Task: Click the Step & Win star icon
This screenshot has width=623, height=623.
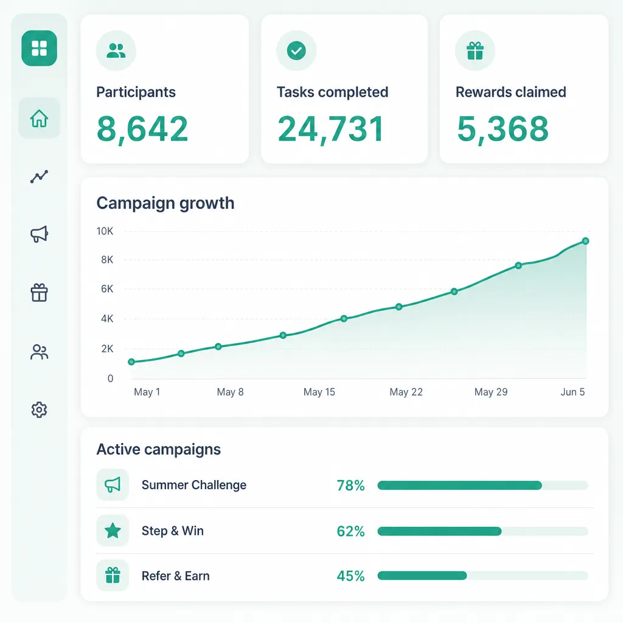Action: [113, 531]
